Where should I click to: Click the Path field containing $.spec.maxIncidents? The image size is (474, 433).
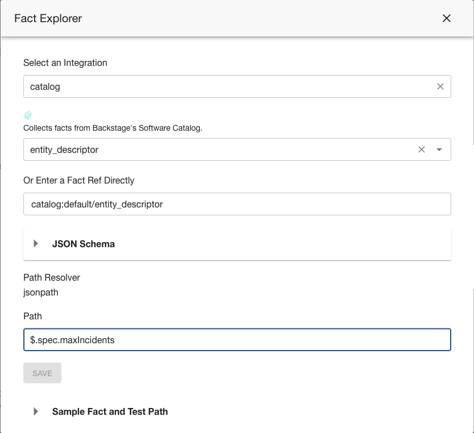(237, 340)
